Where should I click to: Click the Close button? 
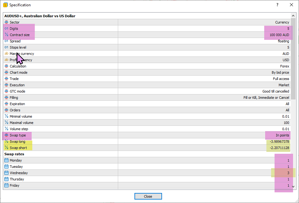pos(148,196)
